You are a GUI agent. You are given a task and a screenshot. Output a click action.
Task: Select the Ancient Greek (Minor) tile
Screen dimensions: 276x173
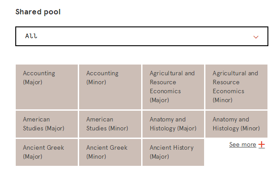[x=110, y=152]
